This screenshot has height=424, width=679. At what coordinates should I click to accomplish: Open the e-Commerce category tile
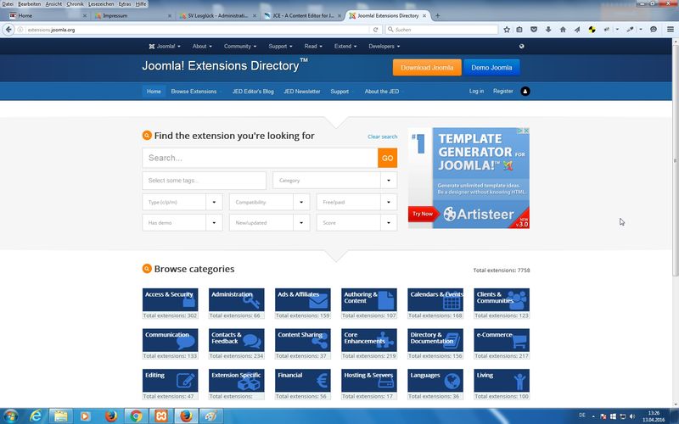click(x=502, y=340)
